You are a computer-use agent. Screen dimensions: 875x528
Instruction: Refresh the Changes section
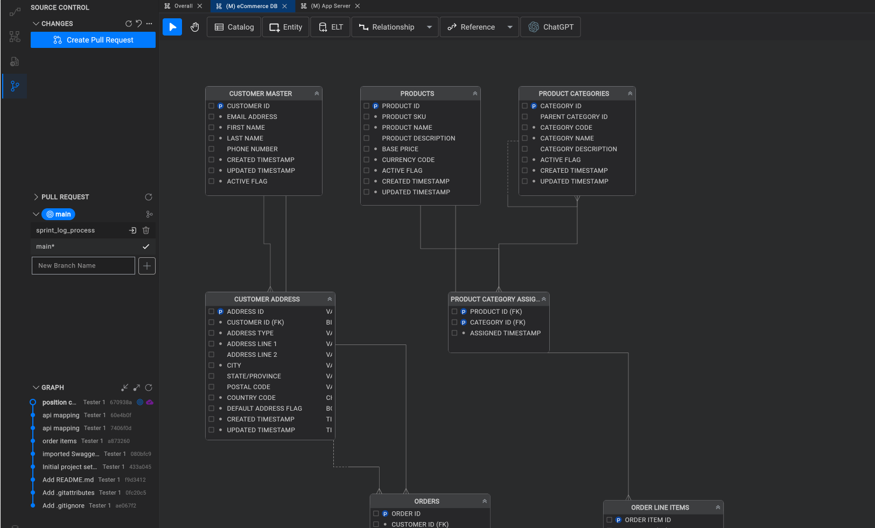click(x=129, y=24)
